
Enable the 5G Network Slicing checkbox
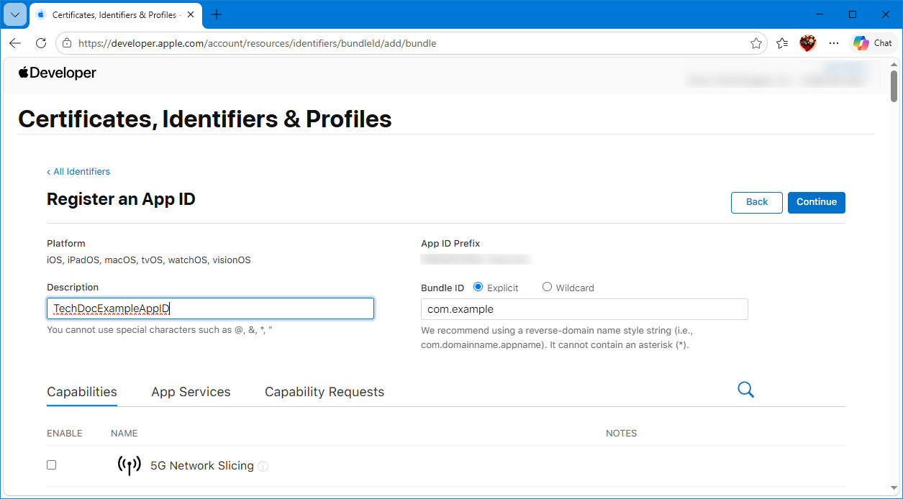[51, 465]
